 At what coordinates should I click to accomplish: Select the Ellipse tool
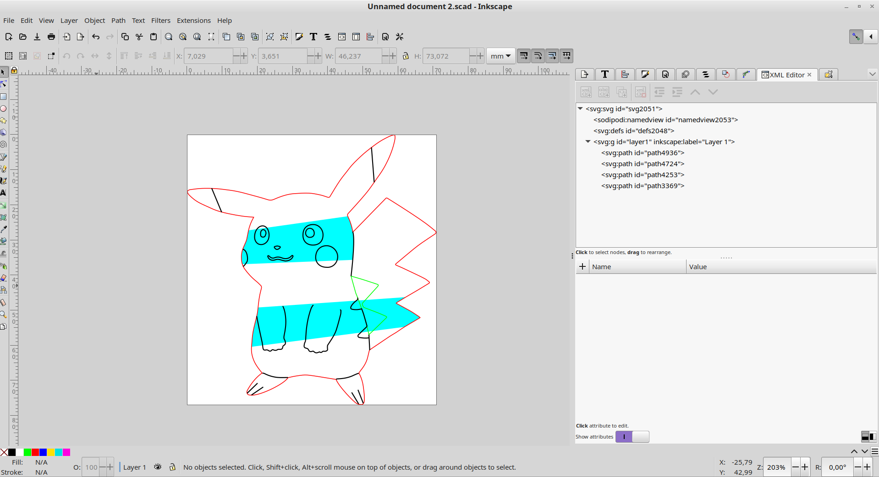tap(4, 108)
